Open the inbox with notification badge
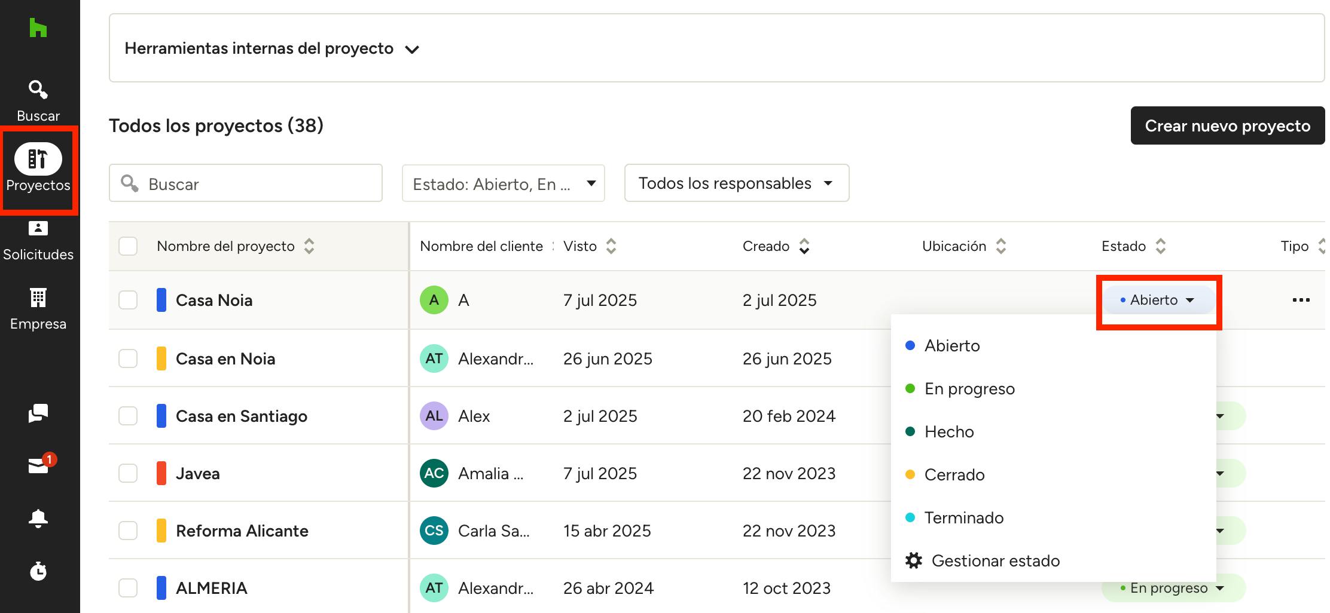 [38, 465]
